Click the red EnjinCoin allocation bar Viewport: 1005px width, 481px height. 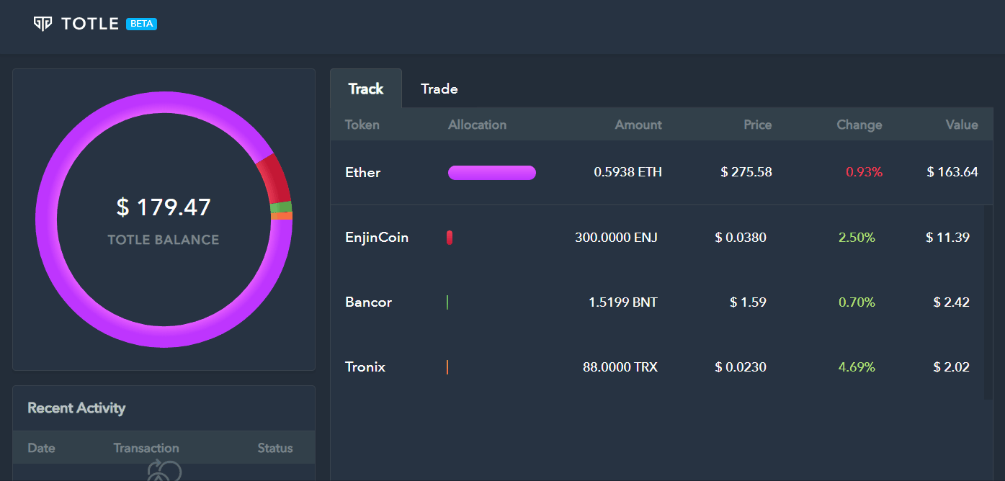450,238
